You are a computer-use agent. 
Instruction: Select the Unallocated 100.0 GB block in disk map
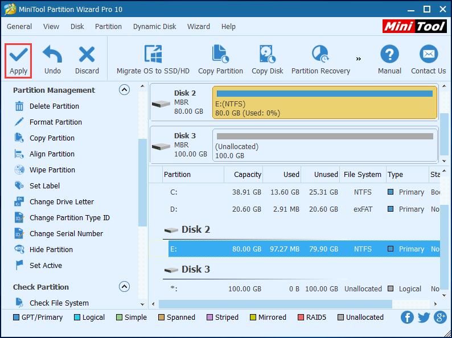[324, 145]
